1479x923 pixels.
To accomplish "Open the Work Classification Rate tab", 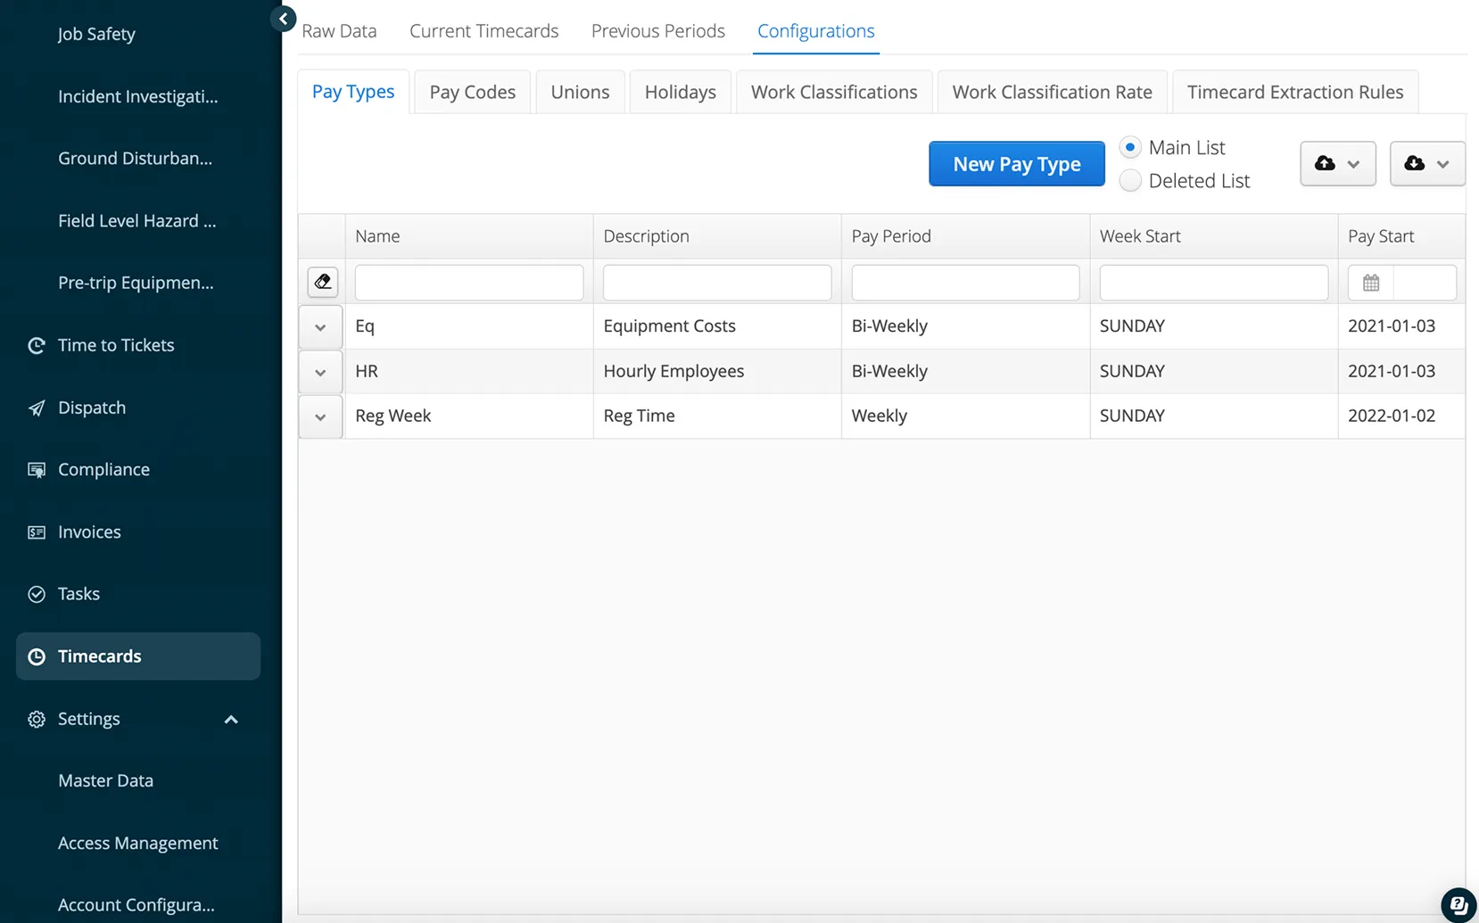I will point(1052,92).
